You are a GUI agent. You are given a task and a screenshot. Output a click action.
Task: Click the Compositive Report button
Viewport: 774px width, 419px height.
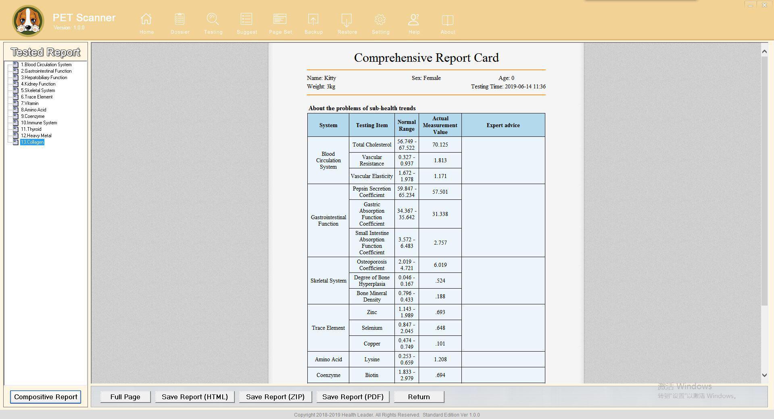point(46,397)
